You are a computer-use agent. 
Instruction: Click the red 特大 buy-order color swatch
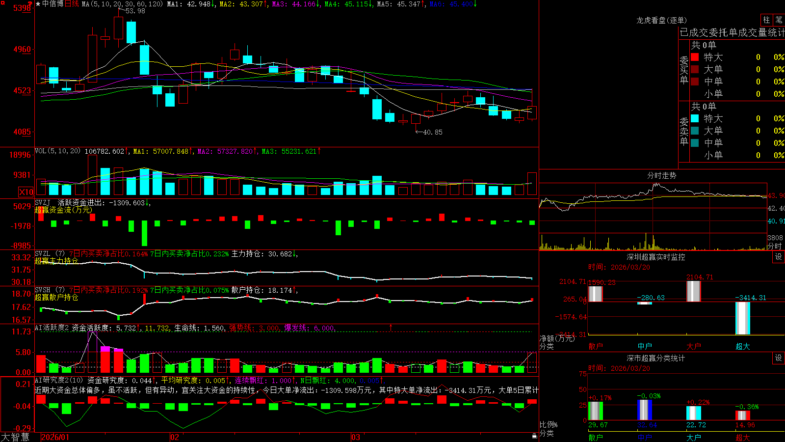[695, 57]
